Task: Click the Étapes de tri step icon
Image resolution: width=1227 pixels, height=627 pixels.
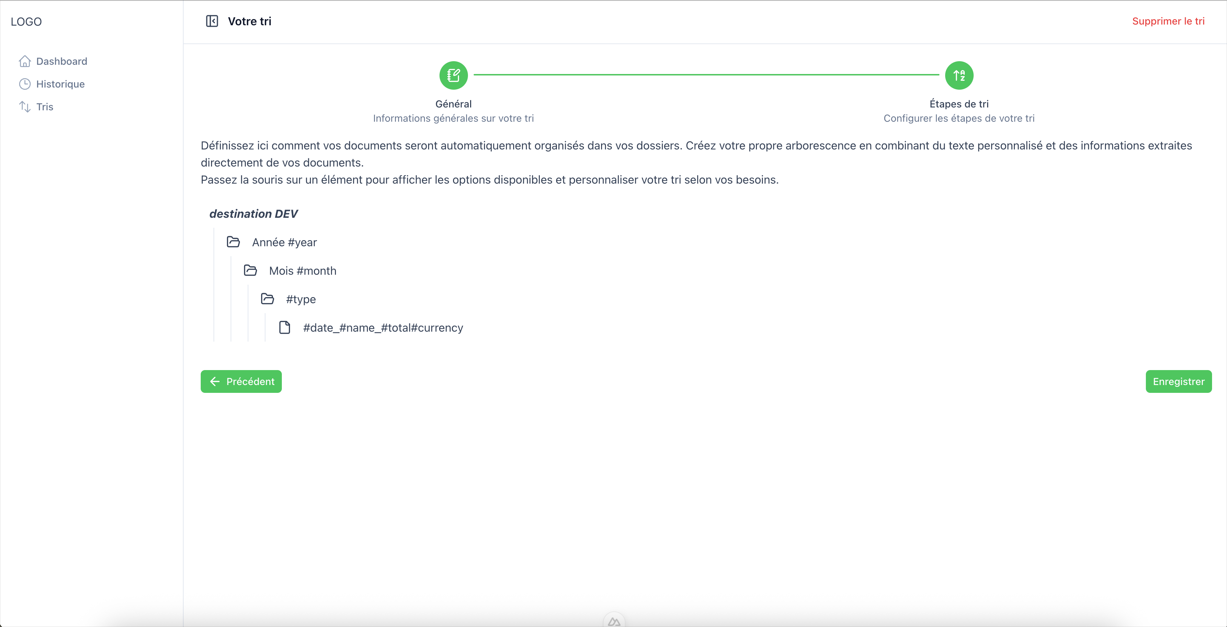Action: point(958,75)
